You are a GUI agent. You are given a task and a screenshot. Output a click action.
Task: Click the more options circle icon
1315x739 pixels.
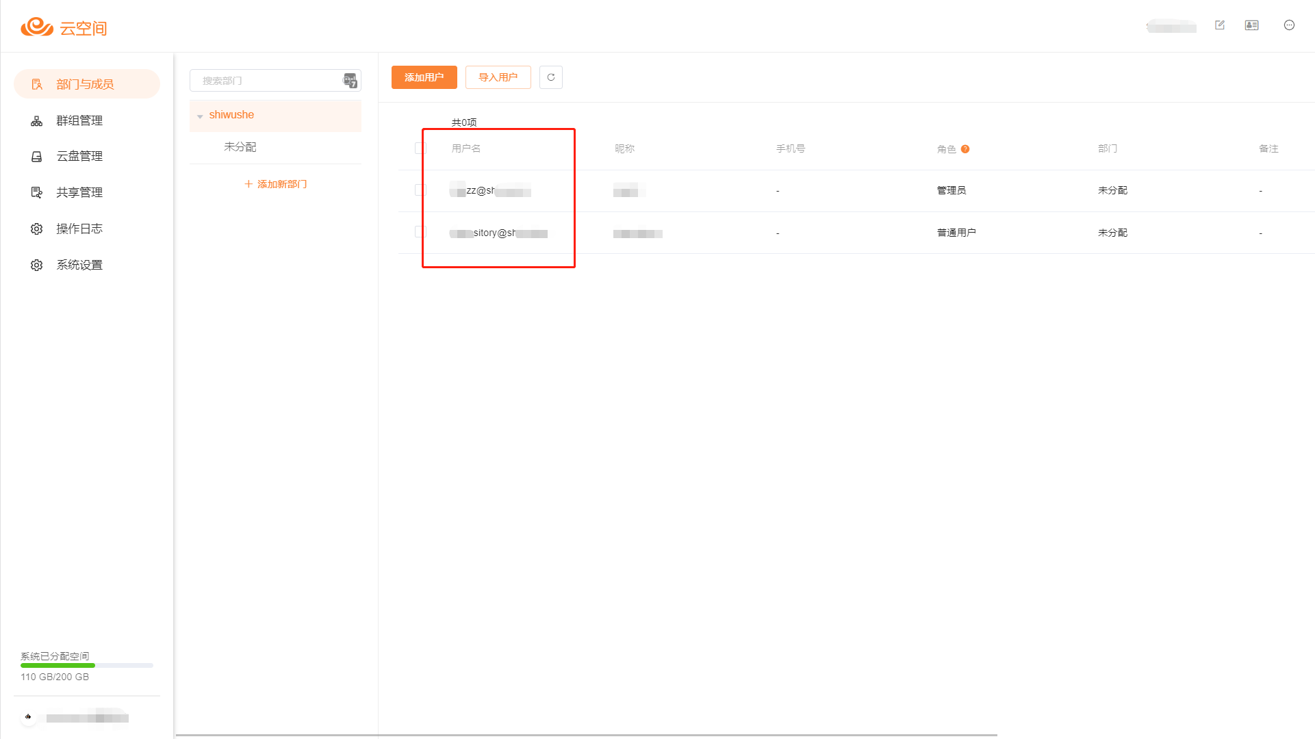click(1289, 25)
